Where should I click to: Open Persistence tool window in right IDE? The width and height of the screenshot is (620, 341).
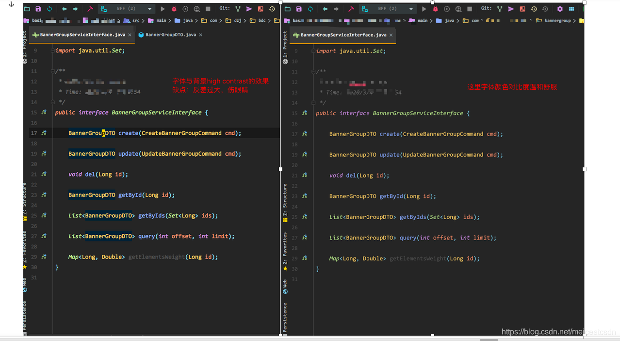(x=285, y=318)
